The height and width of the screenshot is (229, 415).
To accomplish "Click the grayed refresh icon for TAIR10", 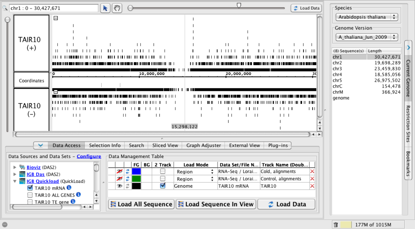I will (x=127, y=186).
